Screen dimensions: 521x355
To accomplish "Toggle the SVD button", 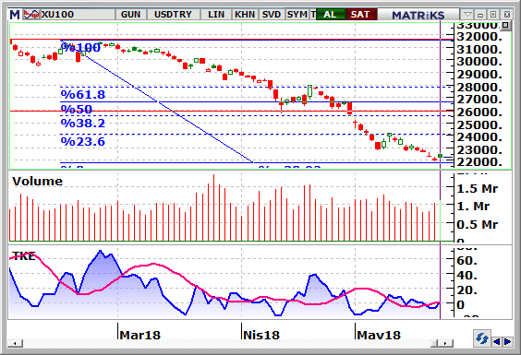I will pyautogui.click(x=272, y=15).
